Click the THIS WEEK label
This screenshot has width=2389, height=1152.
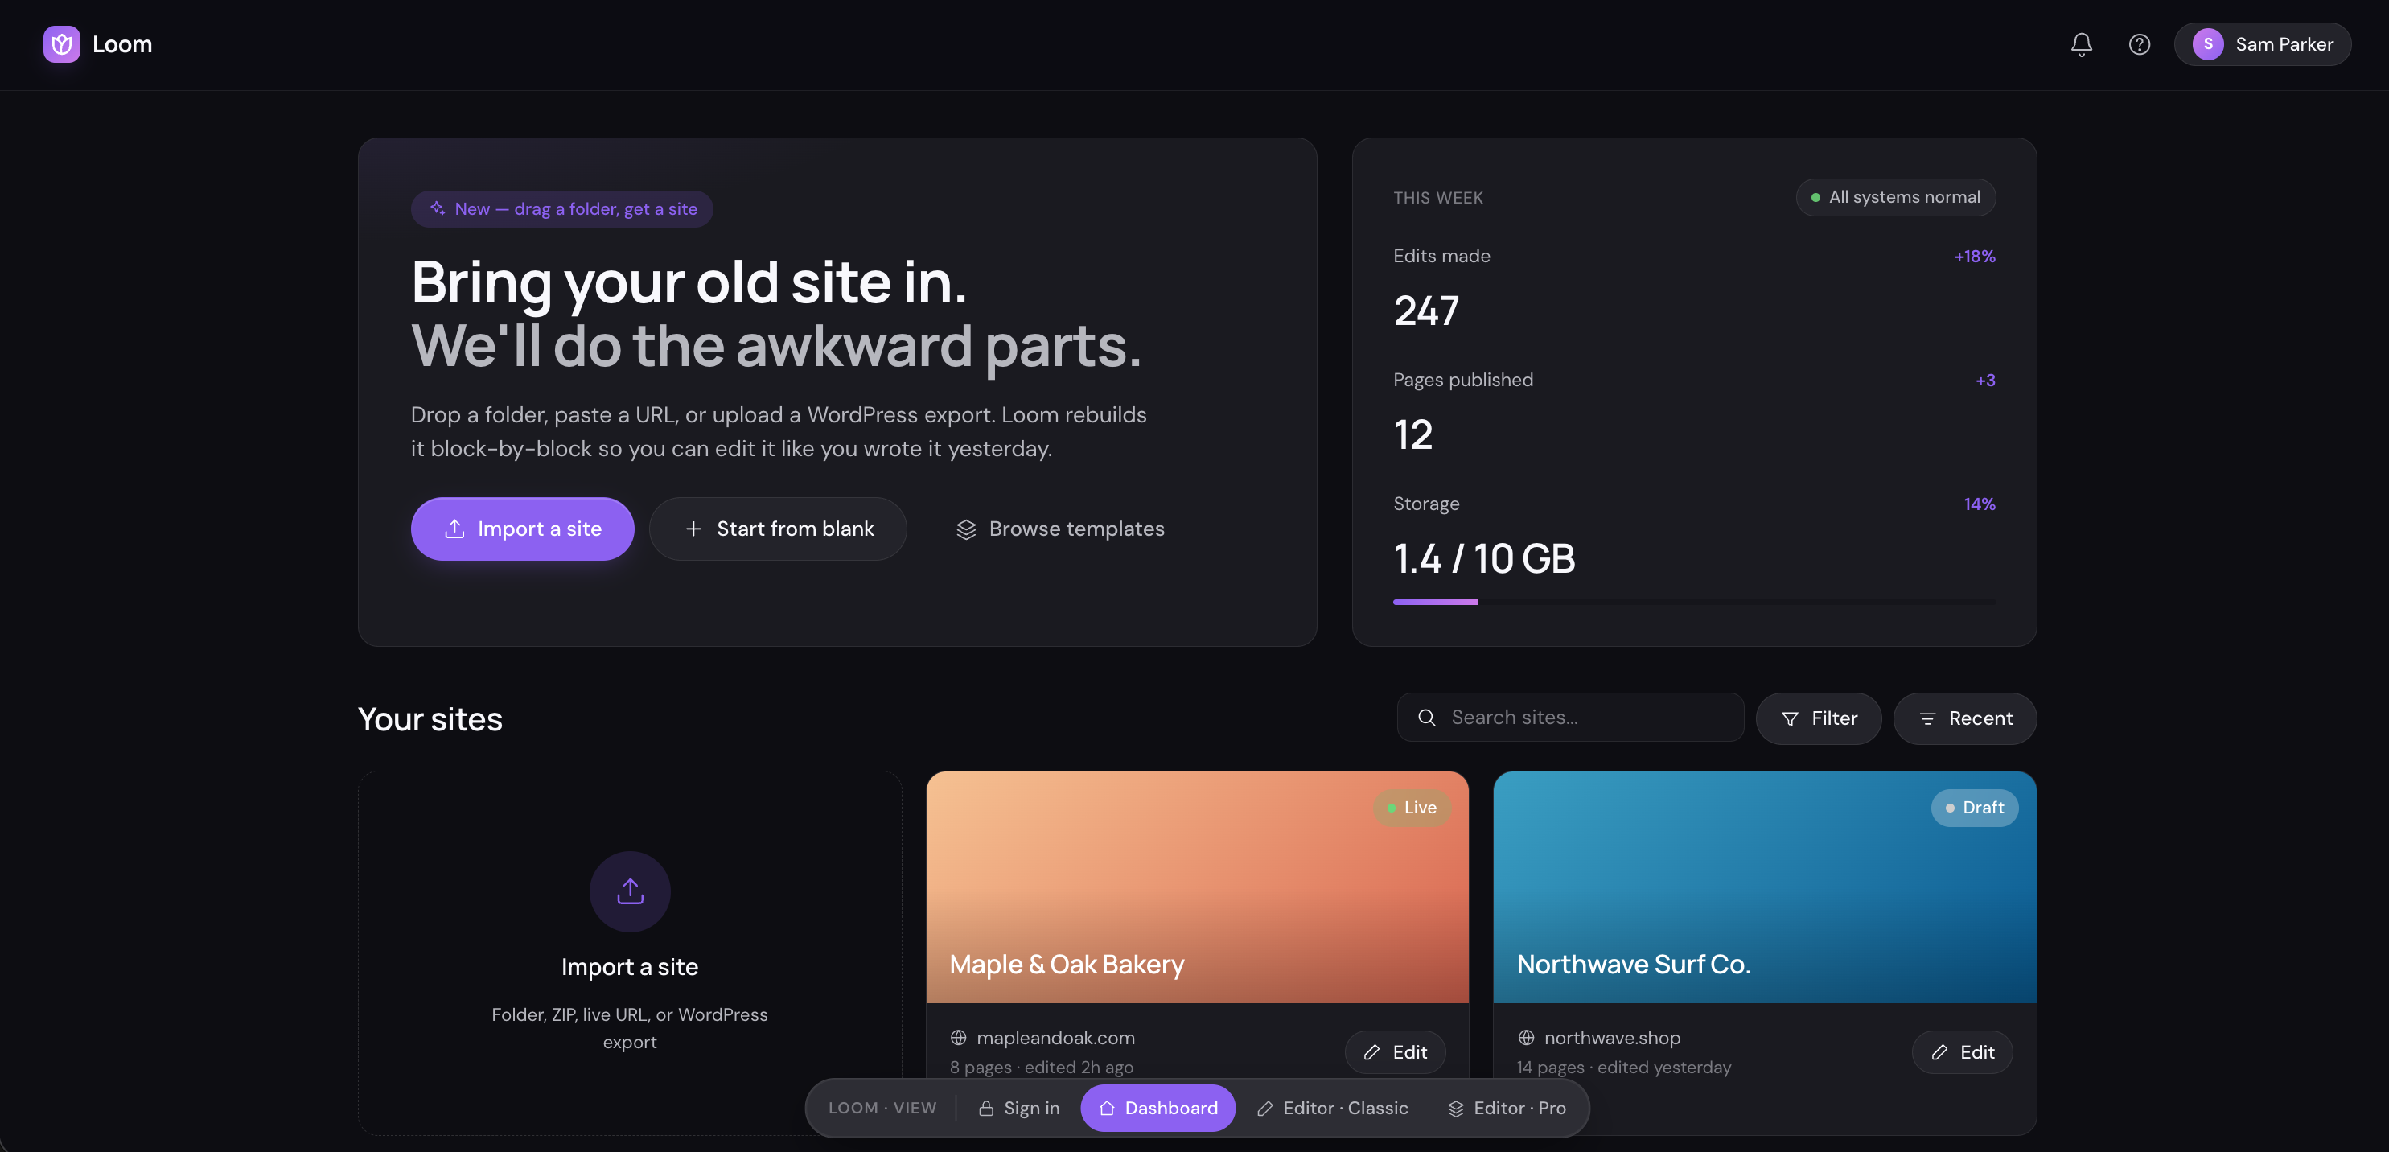pyautogui.click(x=1437, y=198)
